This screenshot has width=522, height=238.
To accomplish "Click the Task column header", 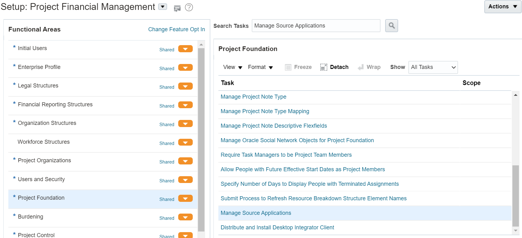I will tap(228, 83).
